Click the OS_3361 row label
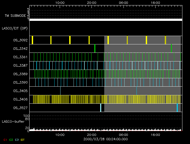This screenshot has height=144, width=190. pyautogui.click(x=20, y=57)
